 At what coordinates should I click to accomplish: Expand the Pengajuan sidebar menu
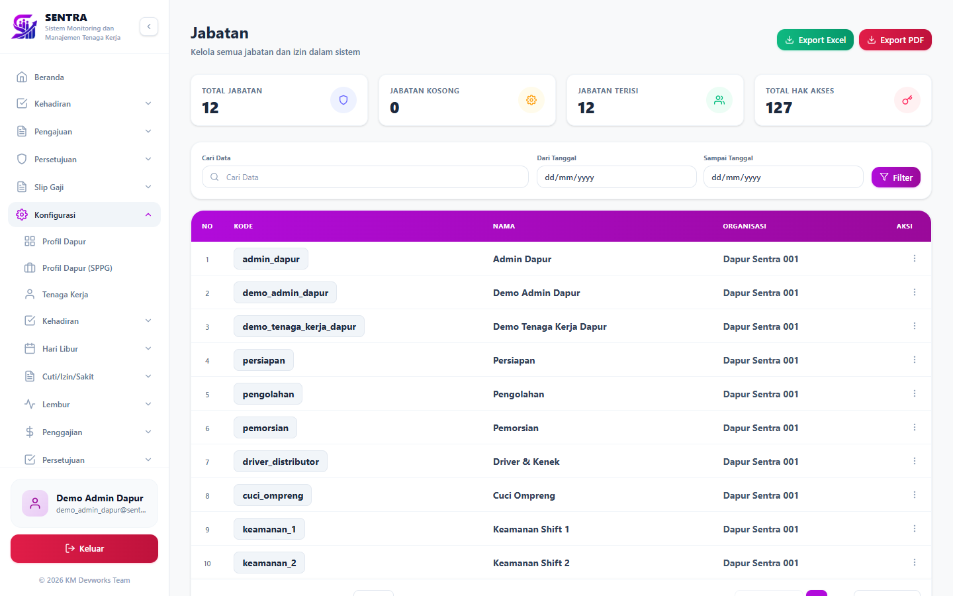84,131
